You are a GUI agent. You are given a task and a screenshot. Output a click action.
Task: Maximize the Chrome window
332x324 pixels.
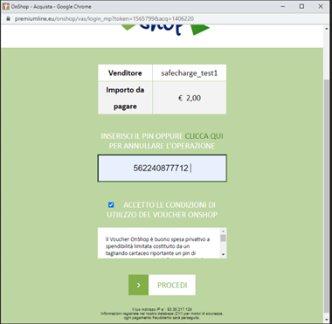[x=301, y=6]
